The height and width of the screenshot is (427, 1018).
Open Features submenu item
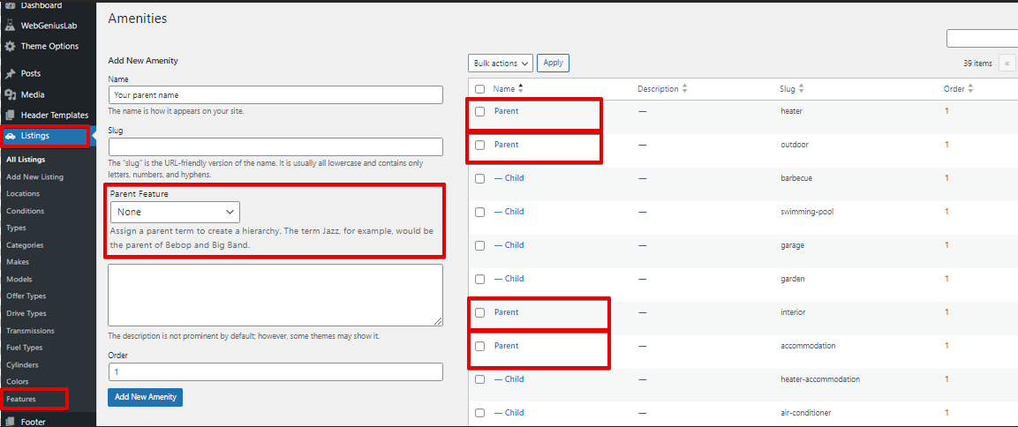coord(21,399)
